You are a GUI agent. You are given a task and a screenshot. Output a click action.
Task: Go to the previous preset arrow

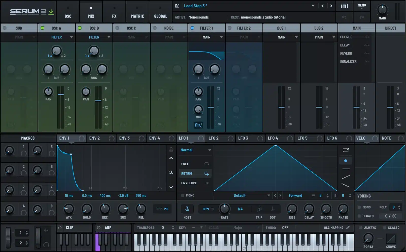323,6
